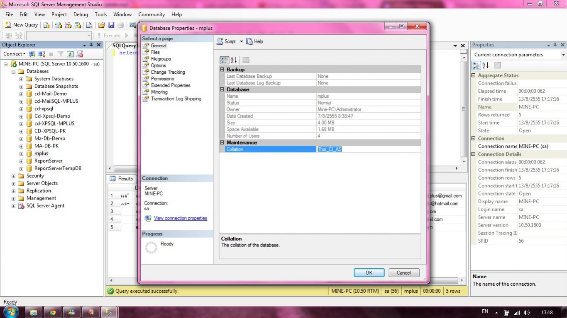Select the Options page
The image size is (567, 318).
(158, 65)
